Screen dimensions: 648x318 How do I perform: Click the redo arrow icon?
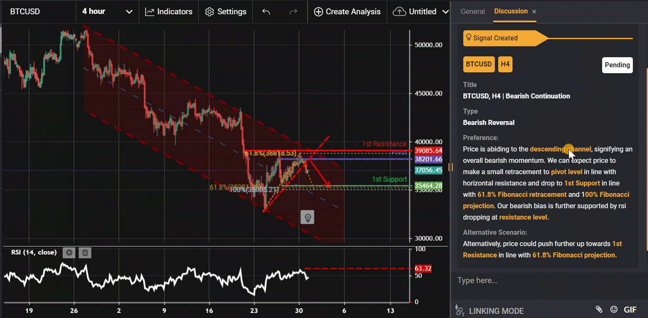click(293, 12)
